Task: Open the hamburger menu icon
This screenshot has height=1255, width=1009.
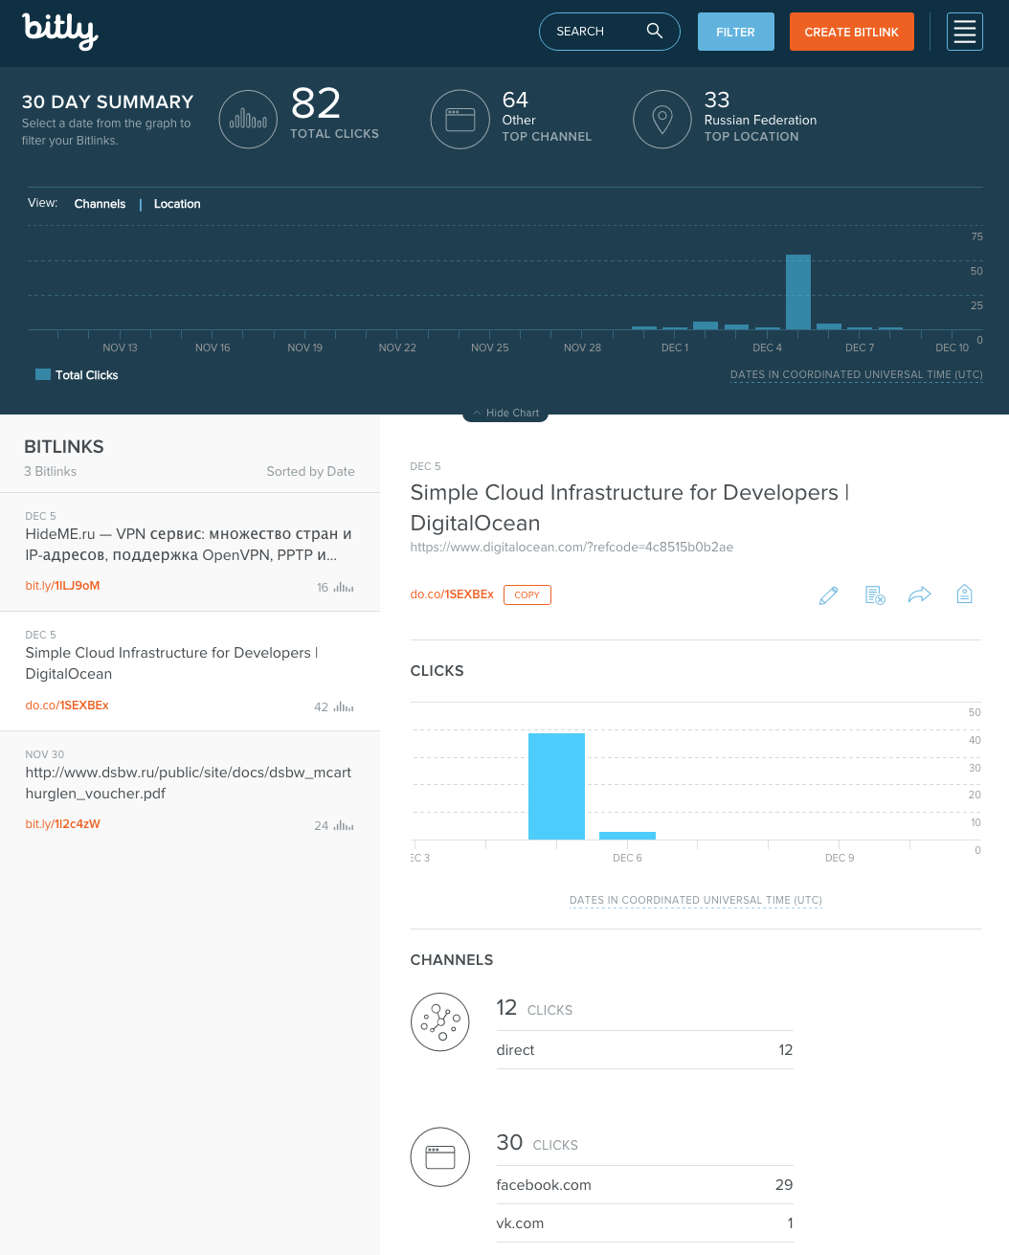Action: click(964, 32)
